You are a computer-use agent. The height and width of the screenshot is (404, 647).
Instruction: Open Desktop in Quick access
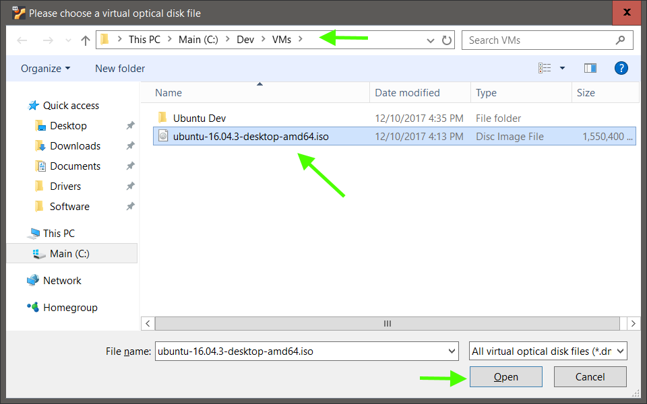click(x=68, y=126)
